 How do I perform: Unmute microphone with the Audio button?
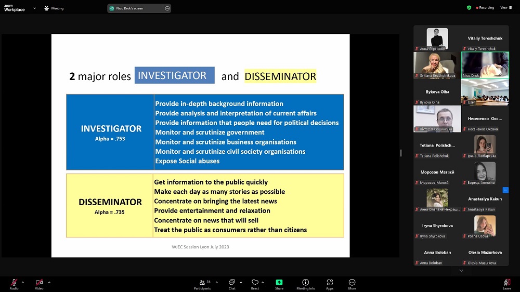click(14, 283)
